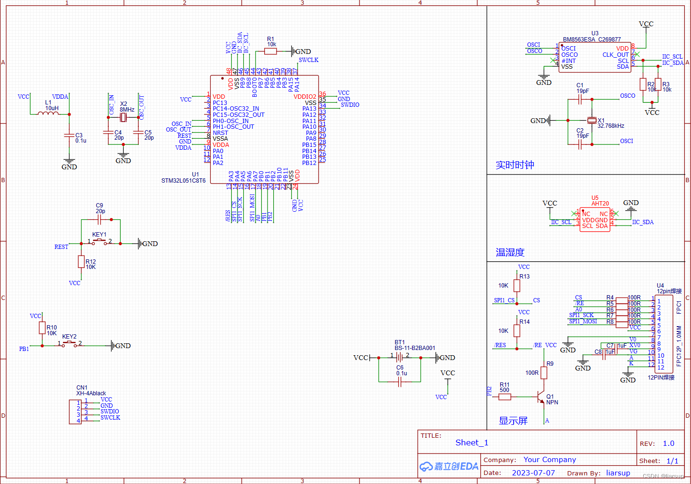This screenshot has height=484, width=691.
Task: Click the BOOT0 pin label on U1
Action: point(255,87)
